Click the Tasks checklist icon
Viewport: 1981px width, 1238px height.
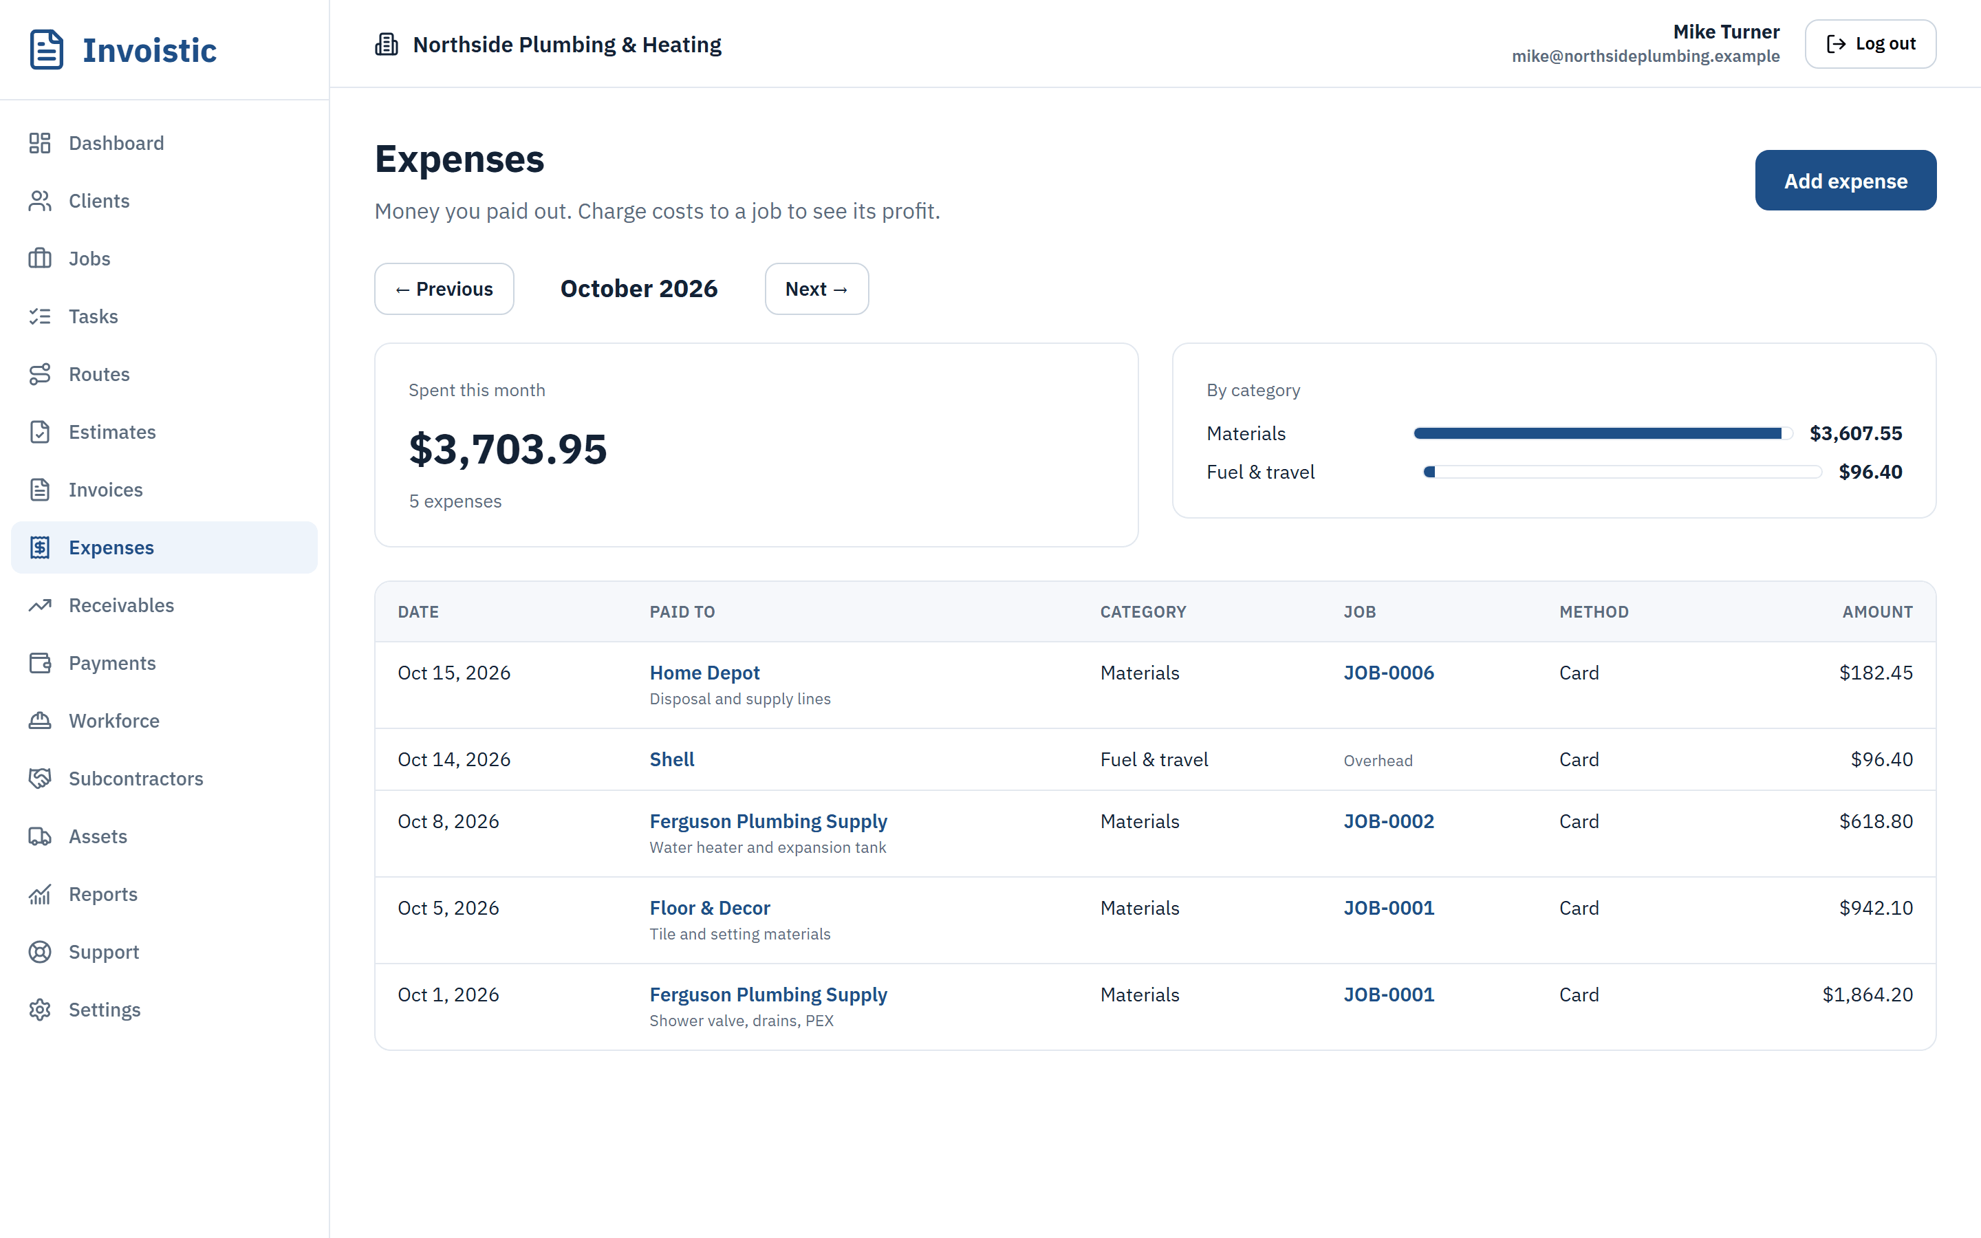[x=40, y=316]
